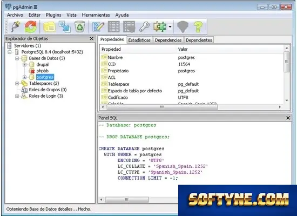Image resolution: width=297 pixels, height=216 pixels.
Task: Collapse the Bases de Datos tree node
Action: click(17, 58)
